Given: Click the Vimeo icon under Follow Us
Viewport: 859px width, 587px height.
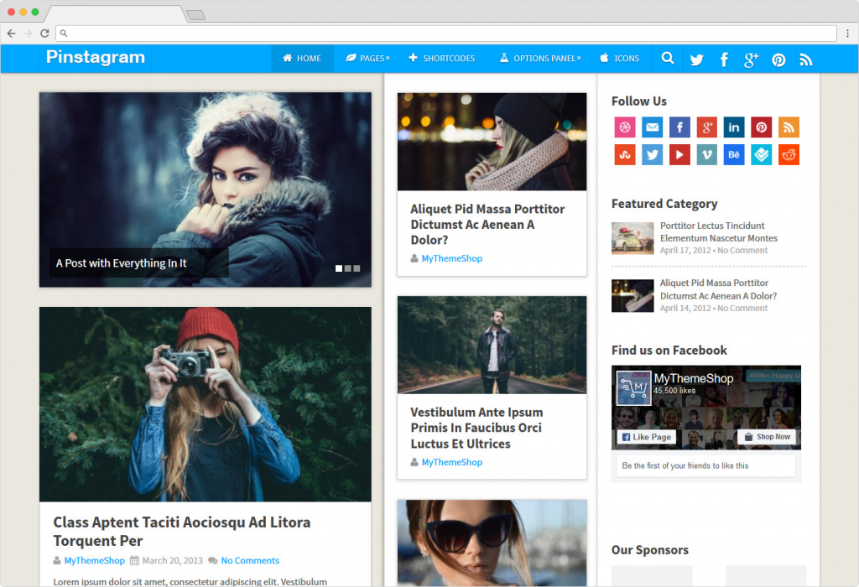Looking at the screenshot, I should tap(706, 154).
